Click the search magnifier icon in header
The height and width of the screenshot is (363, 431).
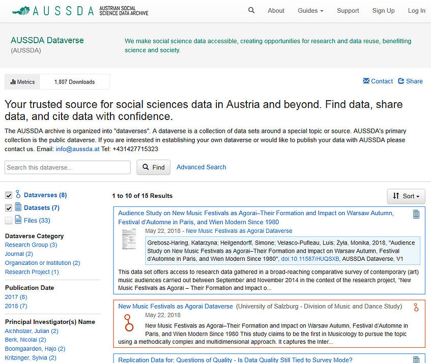coord(251,11)
